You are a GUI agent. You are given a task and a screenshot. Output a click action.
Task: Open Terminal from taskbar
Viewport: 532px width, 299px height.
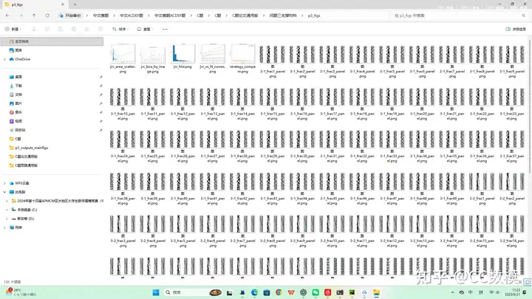pyautogui.click(x=340, y=292)
